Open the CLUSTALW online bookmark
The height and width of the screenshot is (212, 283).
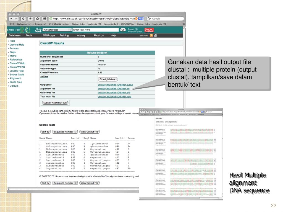[59, 24]
